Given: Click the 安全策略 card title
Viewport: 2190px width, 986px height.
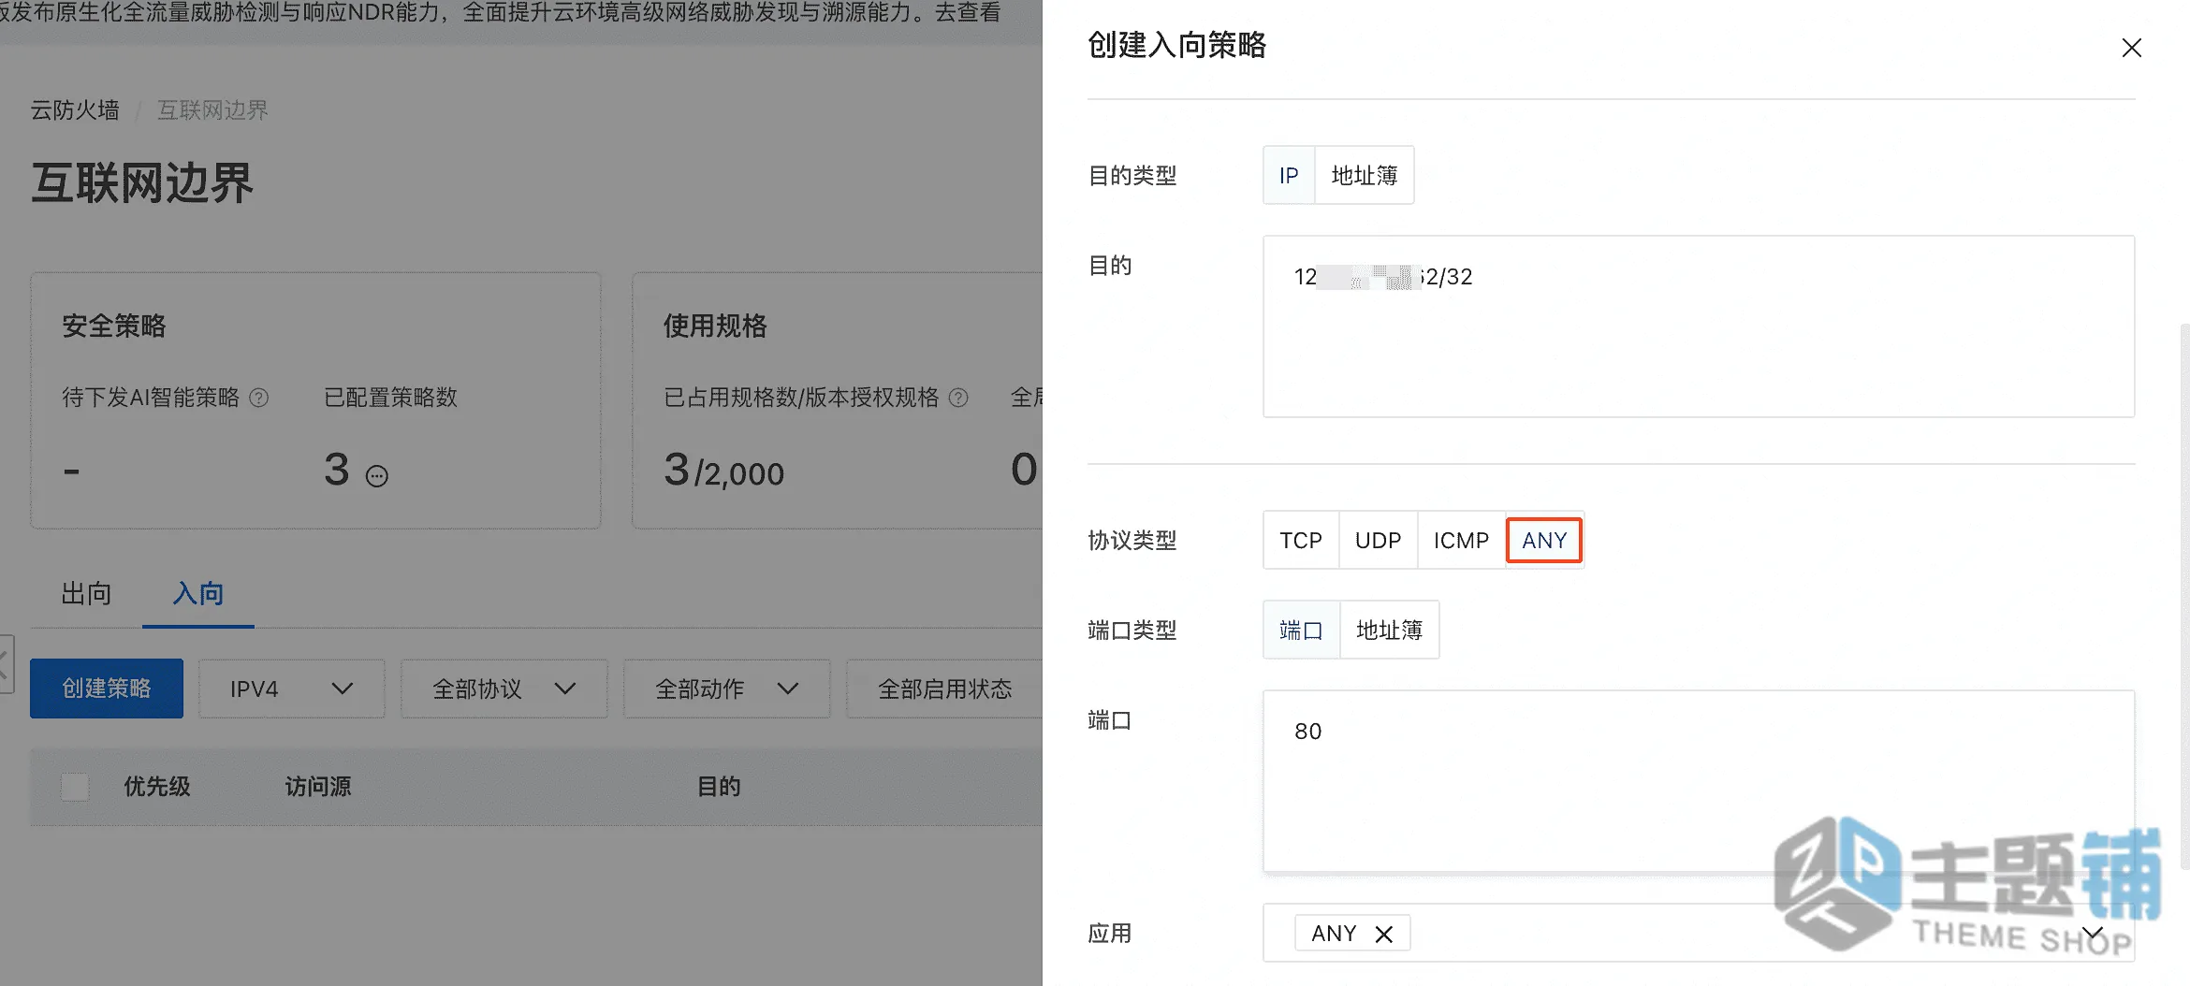Looking at the screenshot, I should coord(114,326).
